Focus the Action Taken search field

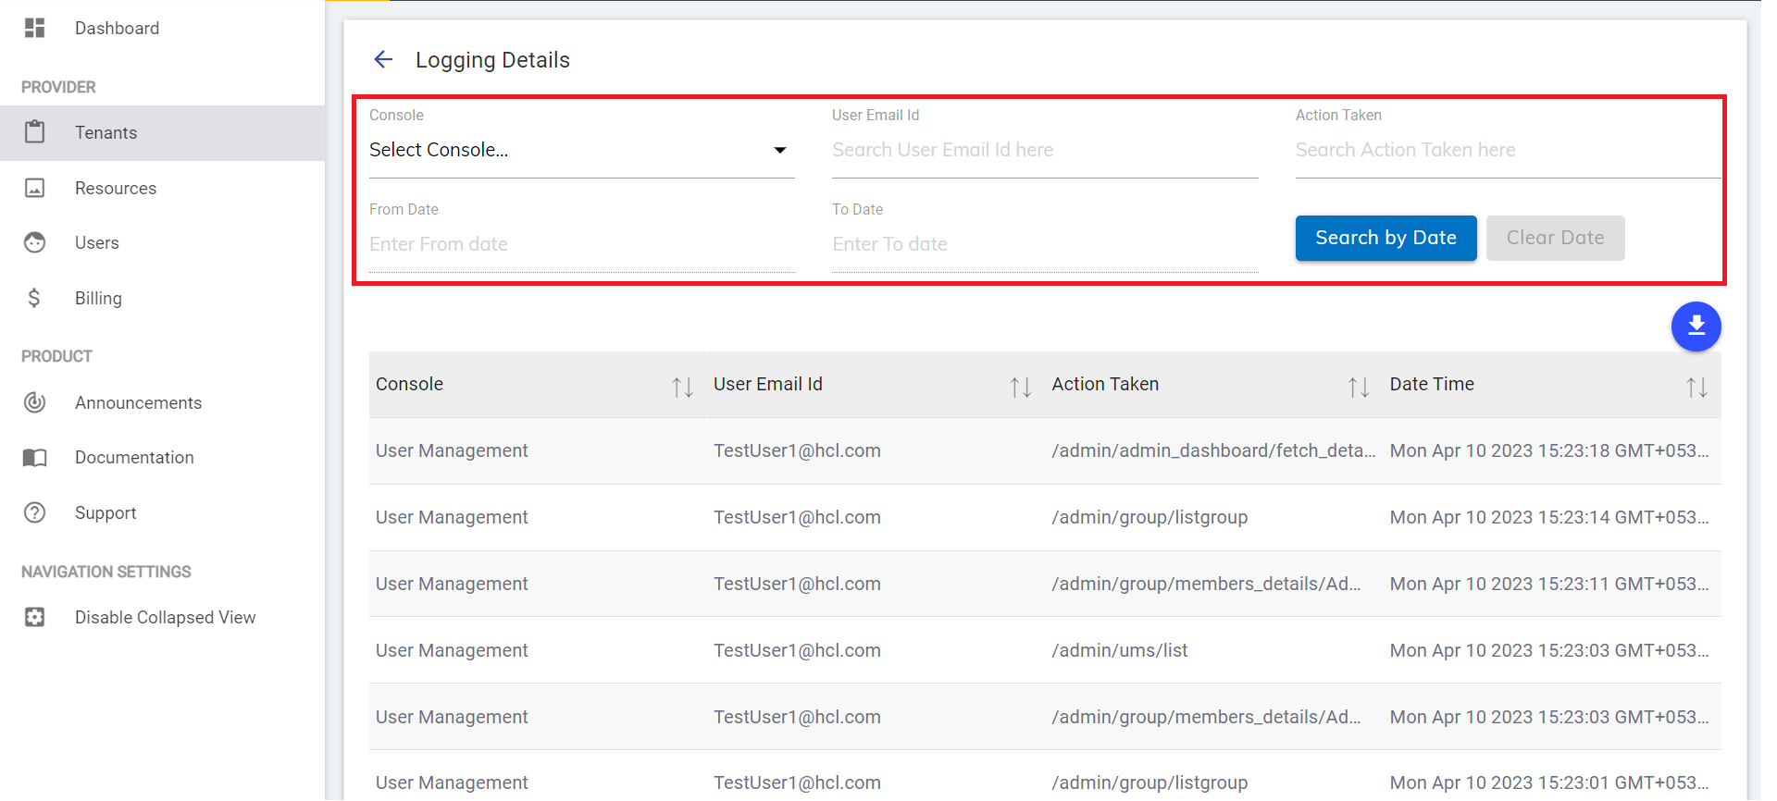pyautogui.click(x=1508, y=150)
